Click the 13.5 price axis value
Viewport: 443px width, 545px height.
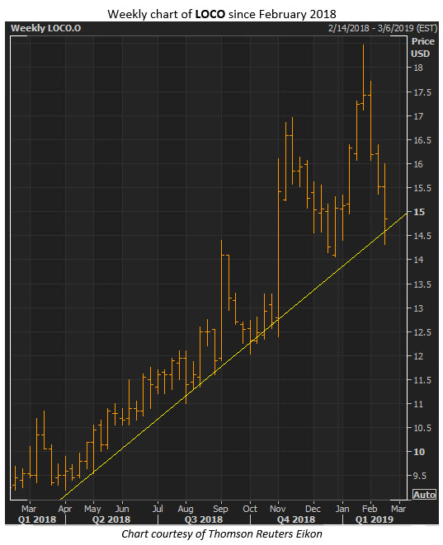tap(422, 284)
